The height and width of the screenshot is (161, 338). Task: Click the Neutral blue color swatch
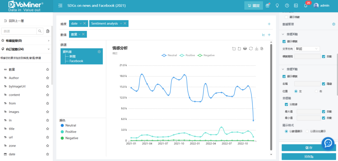[62, 125]
